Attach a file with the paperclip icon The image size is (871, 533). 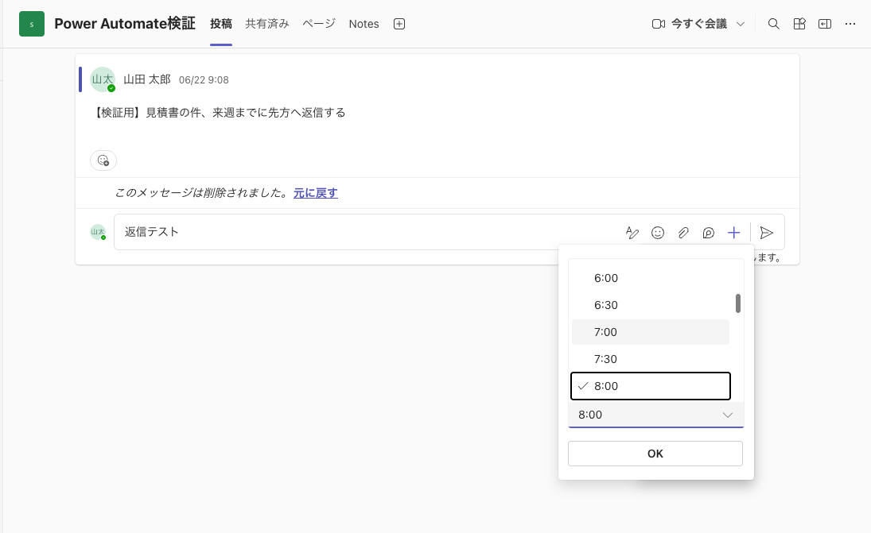coord(683,233)
